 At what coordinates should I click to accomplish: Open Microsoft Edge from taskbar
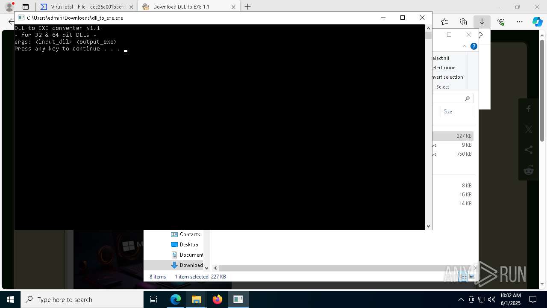176,299
